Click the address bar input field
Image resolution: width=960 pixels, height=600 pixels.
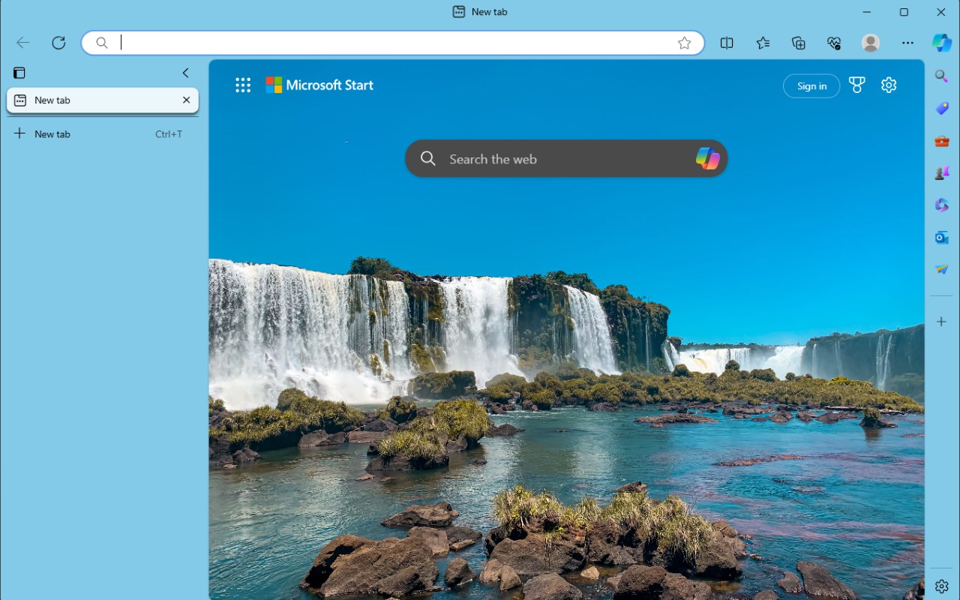point(392,43)
